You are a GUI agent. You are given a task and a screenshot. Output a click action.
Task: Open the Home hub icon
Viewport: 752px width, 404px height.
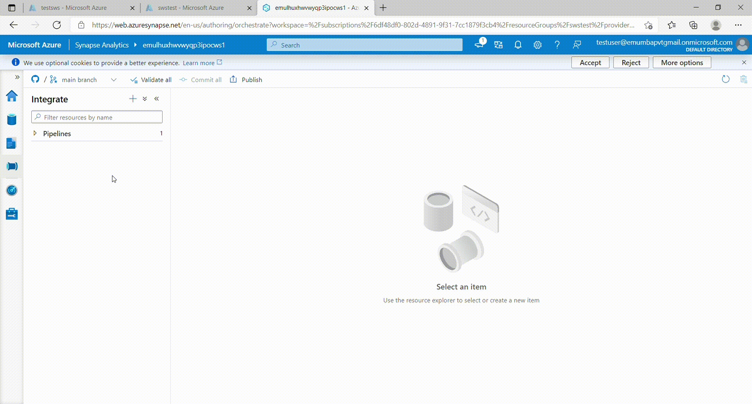point(12,96)
